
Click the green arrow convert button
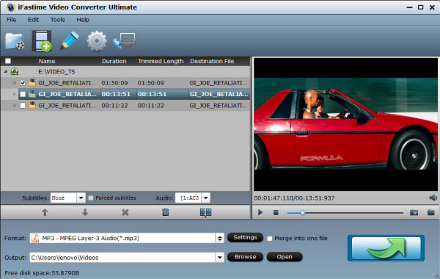(386, 248)
